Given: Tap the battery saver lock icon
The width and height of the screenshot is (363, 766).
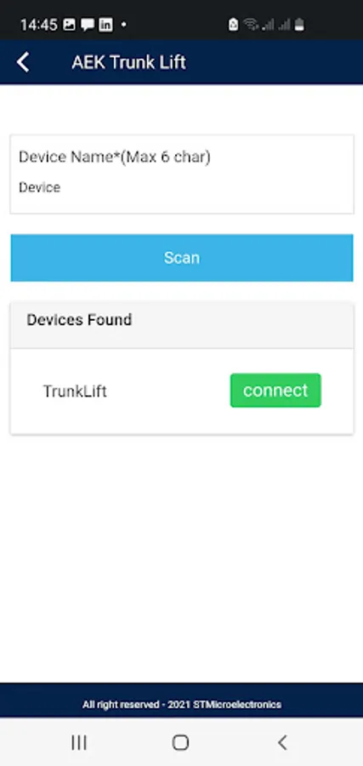Looking at the screenshot, I should [x=233, y=25].
